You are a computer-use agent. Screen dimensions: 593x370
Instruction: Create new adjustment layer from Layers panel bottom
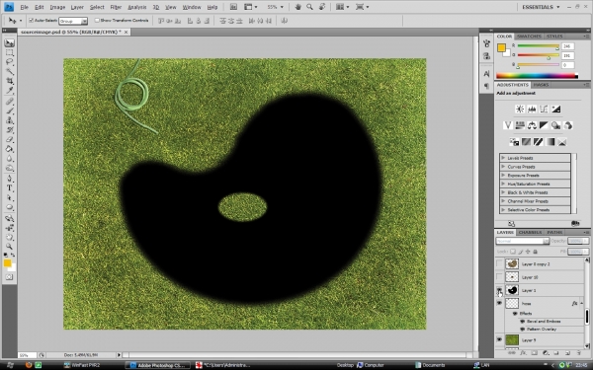coord(546,353)
